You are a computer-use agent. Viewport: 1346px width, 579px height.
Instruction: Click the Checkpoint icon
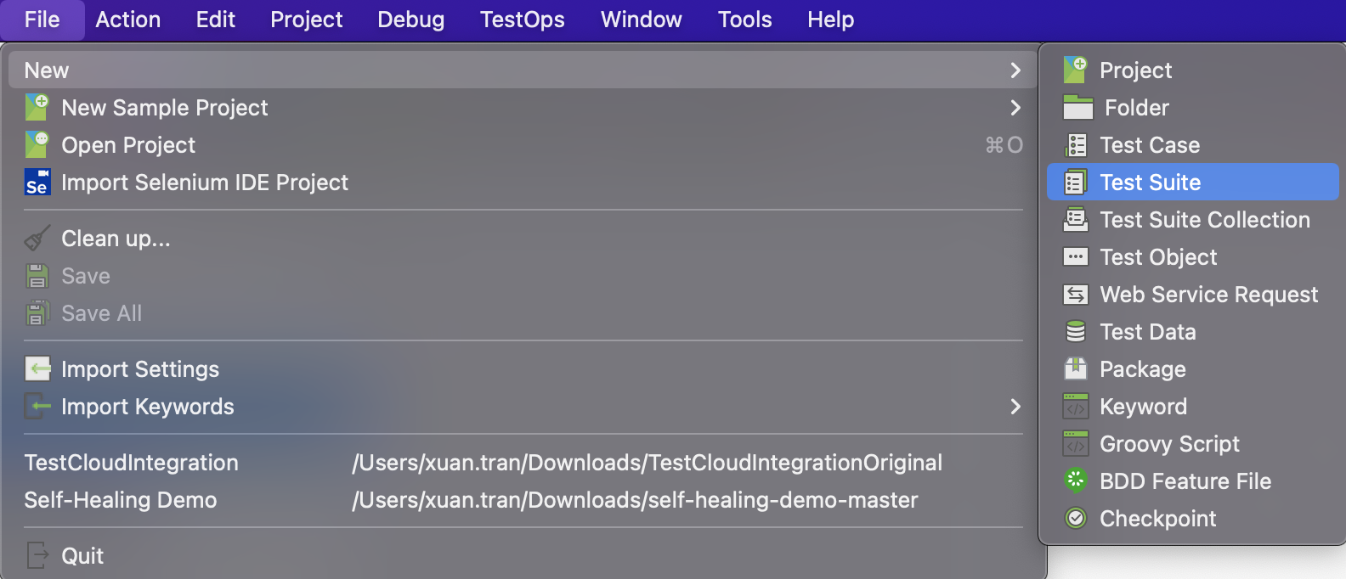point(1076,519)
